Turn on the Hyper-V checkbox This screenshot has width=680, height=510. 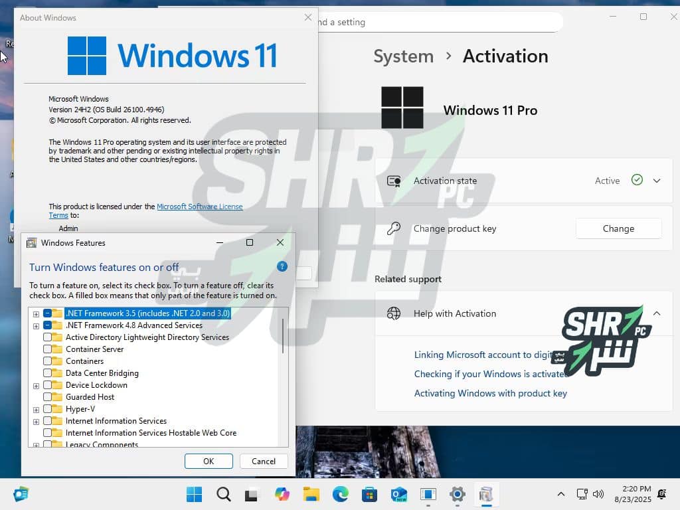(x=48, y=408)
